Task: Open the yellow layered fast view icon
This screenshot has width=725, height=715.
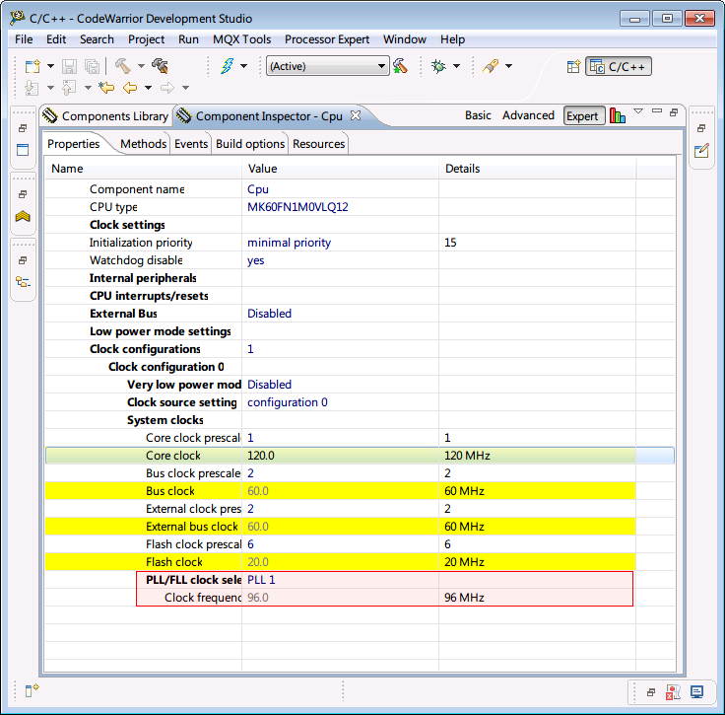Action: tap(23, 216)
